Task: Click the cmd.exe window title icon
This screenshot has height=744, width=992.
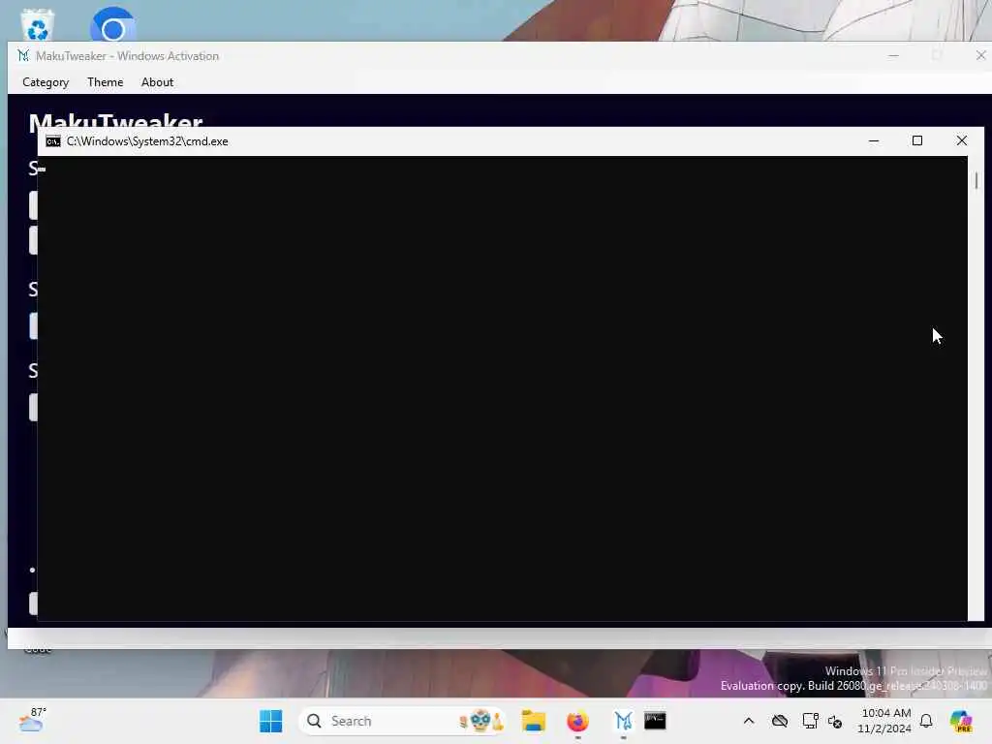Action: click(x=53, y=141)
